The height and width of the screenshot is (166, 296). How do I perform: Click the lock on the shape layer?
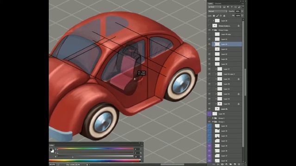click(x=239, y=26)
